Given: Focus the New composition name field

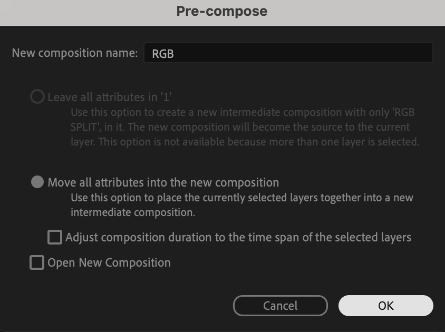Looking at the screenshot, I should 287,53.
